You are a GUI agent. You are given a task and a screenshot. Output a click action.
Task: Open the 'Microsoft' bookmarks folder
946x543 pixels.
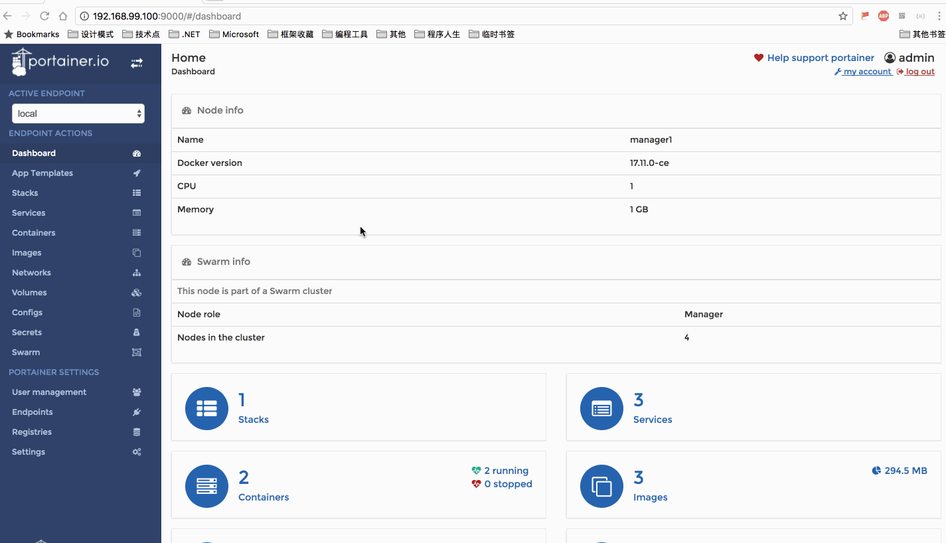(x=234, y=34)
